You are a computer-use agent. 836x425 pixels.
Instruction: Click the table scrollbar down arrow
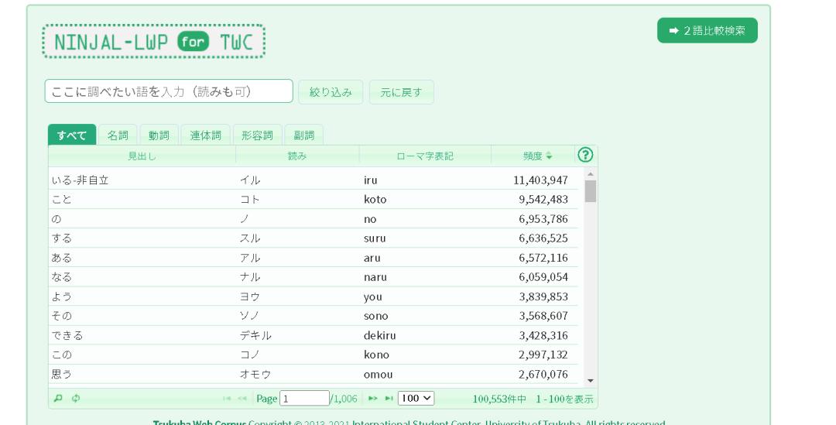(x=590, y=381)
